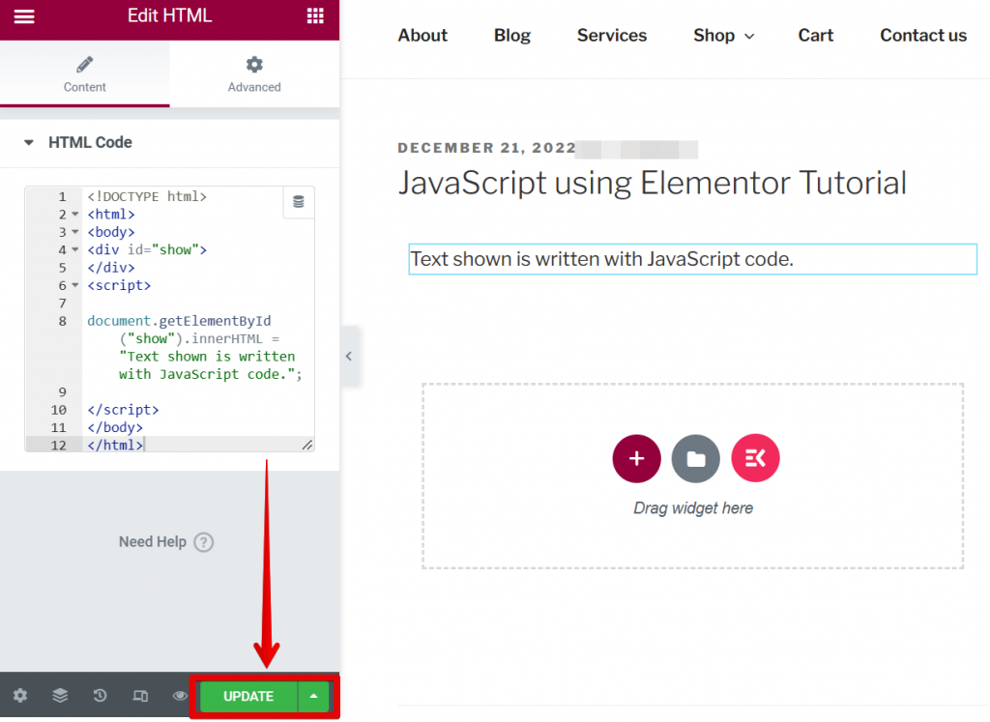The height and width of the screenshot is (722, 990).
Task: Click the green UPDATE button
Action: tap(247, 695)
